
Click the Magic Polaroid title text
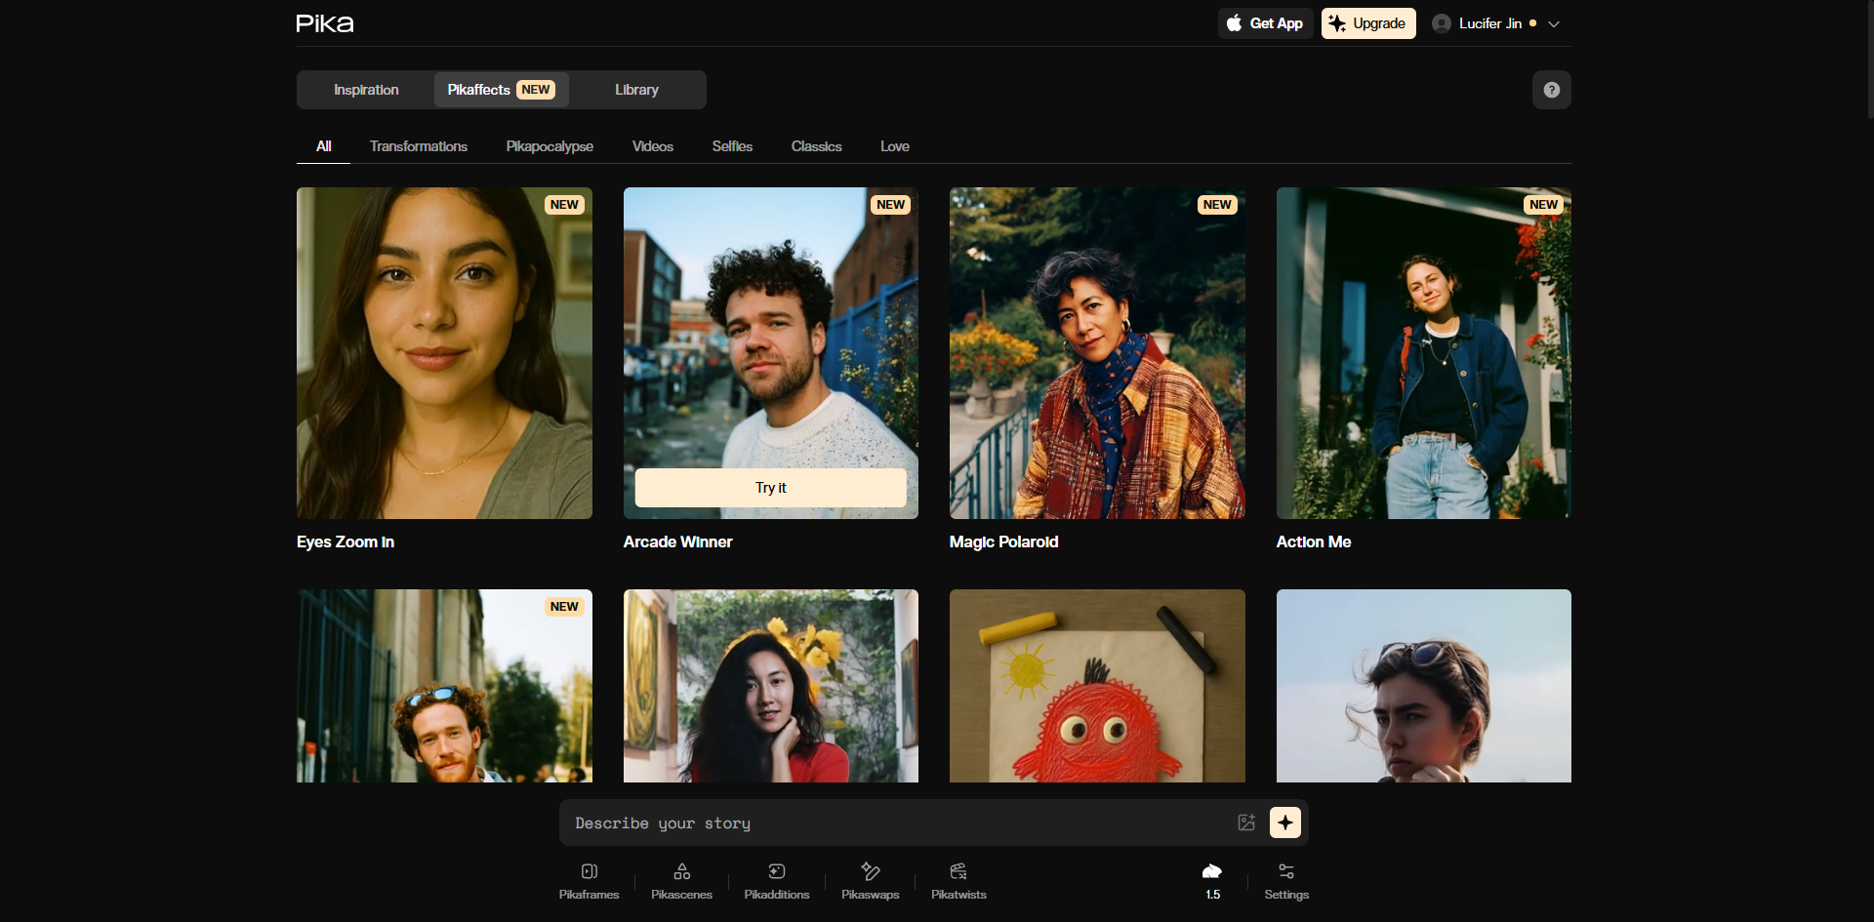click(x=1003, y=541)
